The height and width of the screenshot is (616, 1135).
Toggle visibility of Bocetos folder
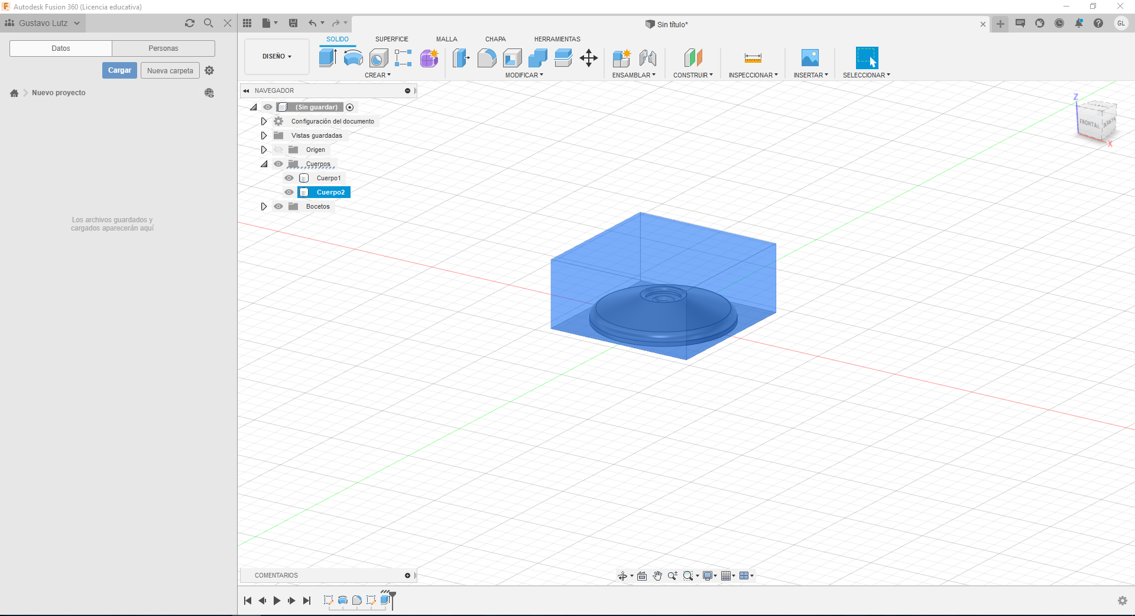tap(278, 206)
